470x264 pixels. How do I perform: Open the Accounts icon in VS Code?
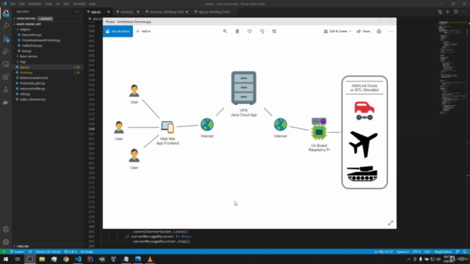[6, 230]
